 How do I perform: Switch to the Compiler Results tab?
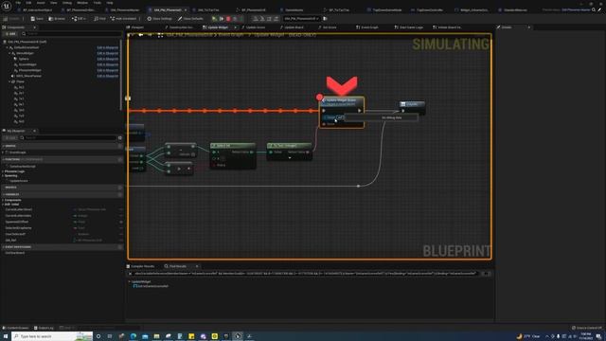pyautogui.click(x=140, y=266)
